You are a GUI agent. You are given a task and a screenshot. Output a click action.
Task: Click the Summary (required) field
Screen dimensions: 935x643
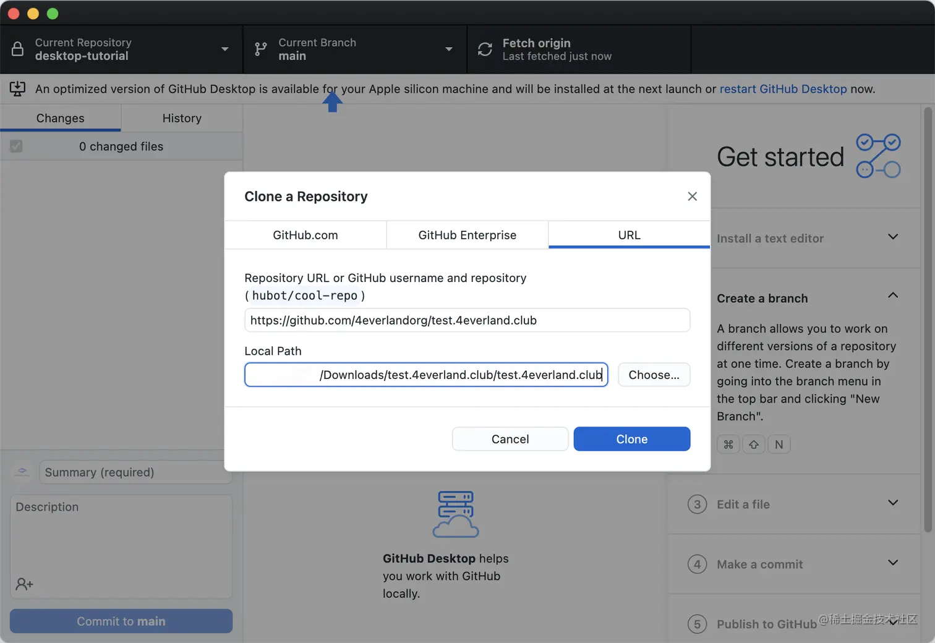pos(135,472)
